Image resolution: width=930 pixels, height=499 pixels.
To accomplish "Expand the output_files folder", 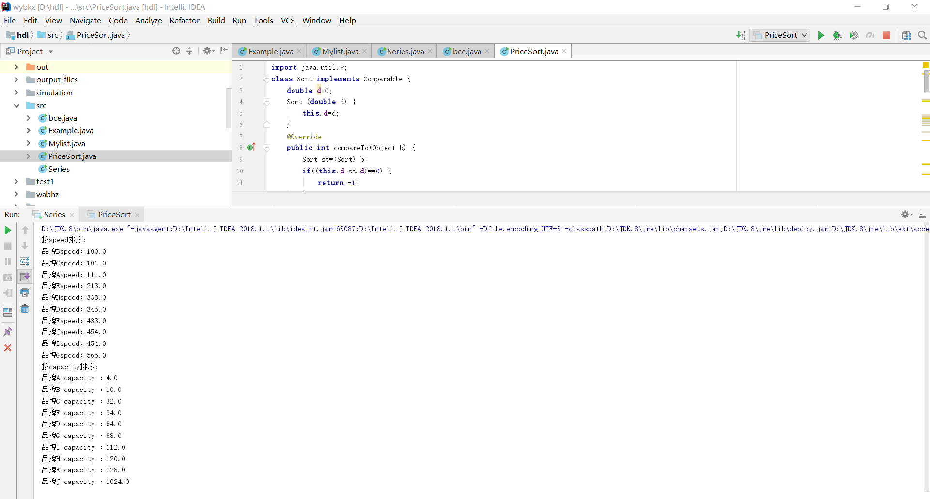I will pyautogui.click(x=16, y=79).
